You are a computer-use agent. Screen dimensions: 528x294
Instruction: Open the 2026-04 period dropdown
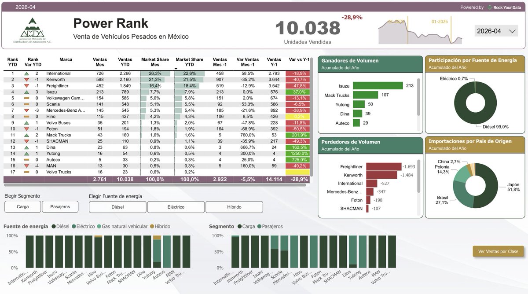tap(497, 31)
